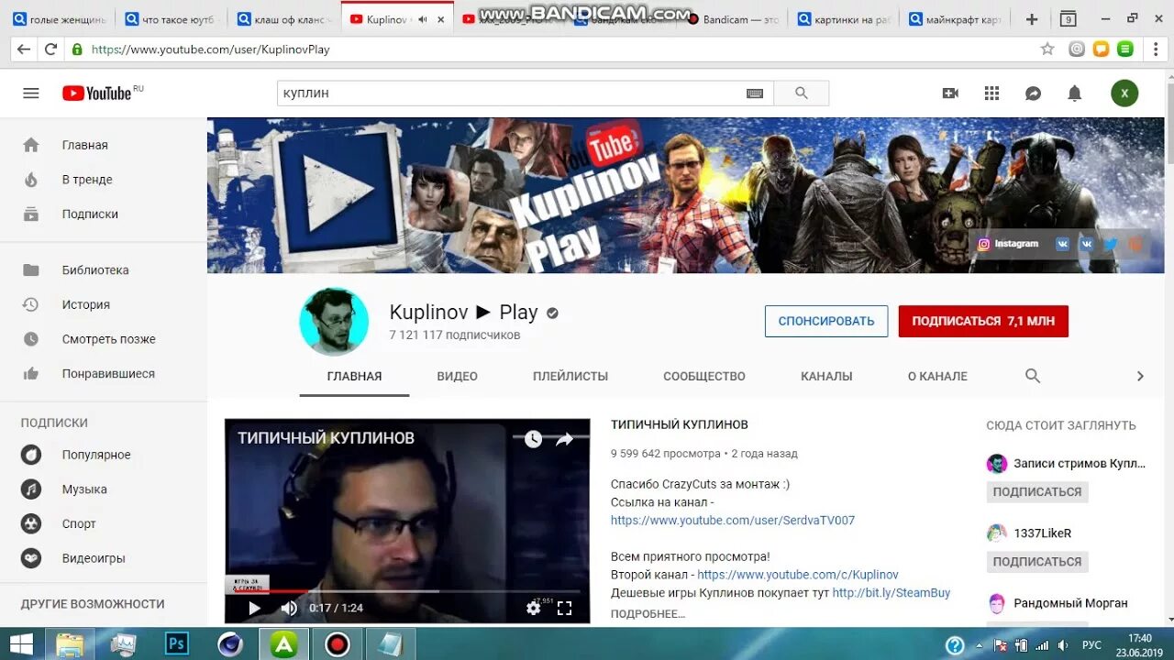Open the SerdvaTV007 channel link

coord(733,520)
